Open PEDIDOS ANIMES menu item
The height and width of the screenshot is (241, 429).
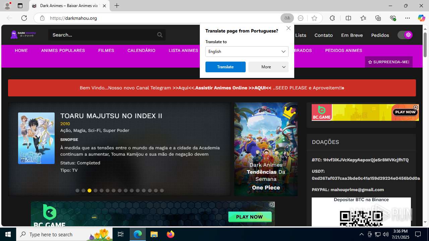tap(344, 51)
